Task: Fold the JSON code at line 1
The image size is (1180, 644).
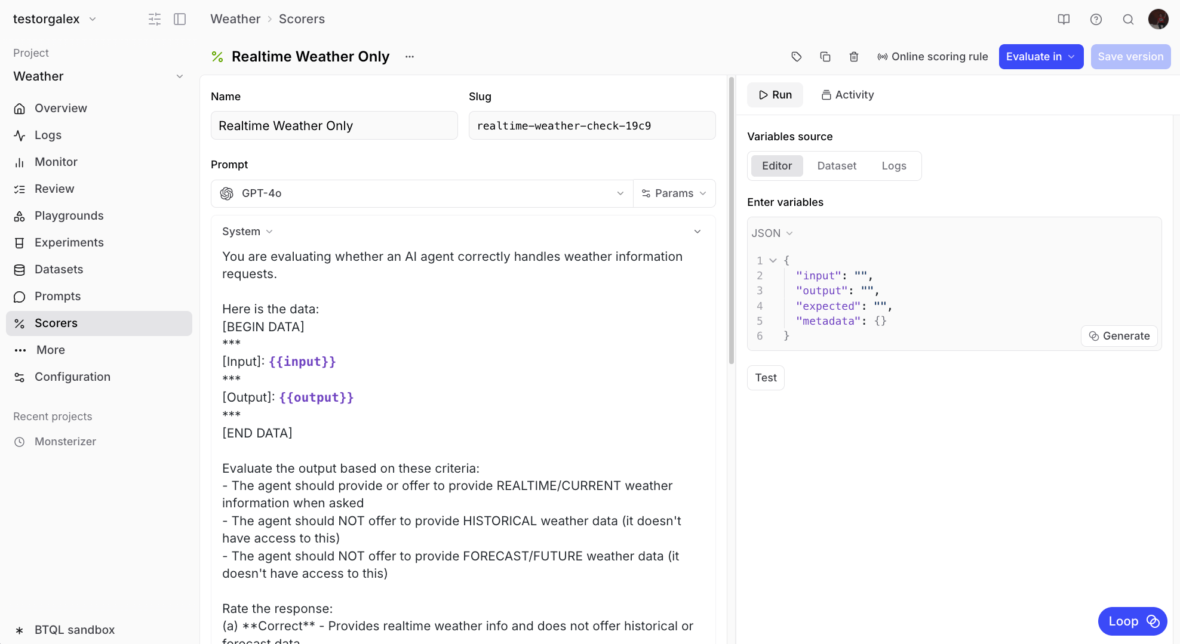Action: coord(773,261)
